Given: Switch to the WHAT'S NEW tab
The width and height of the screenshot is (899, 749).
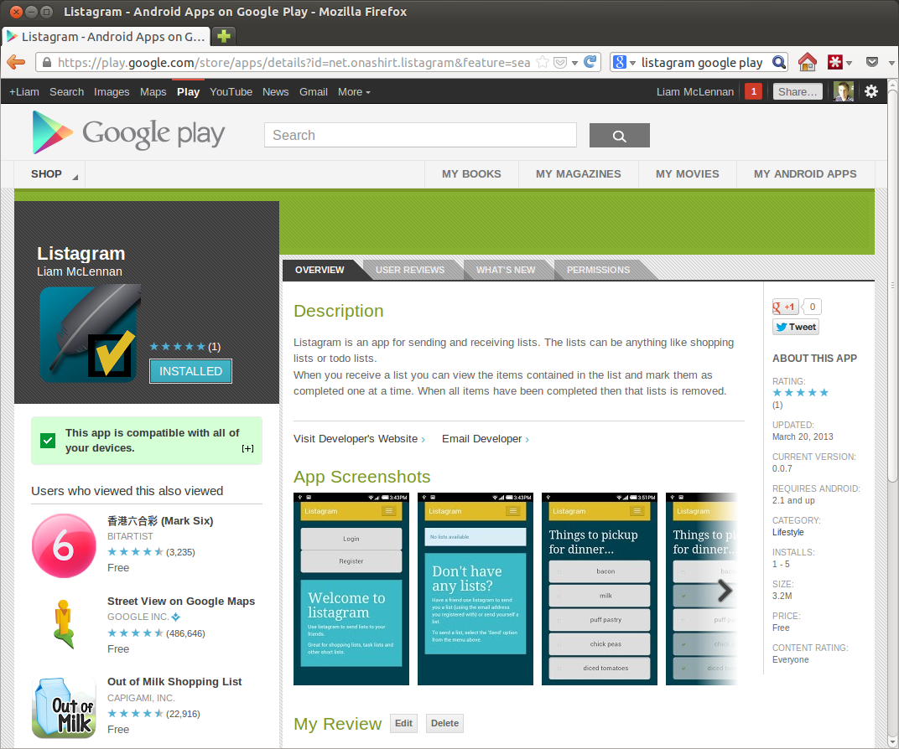Looking at the screenshot, I should point(505,270).
